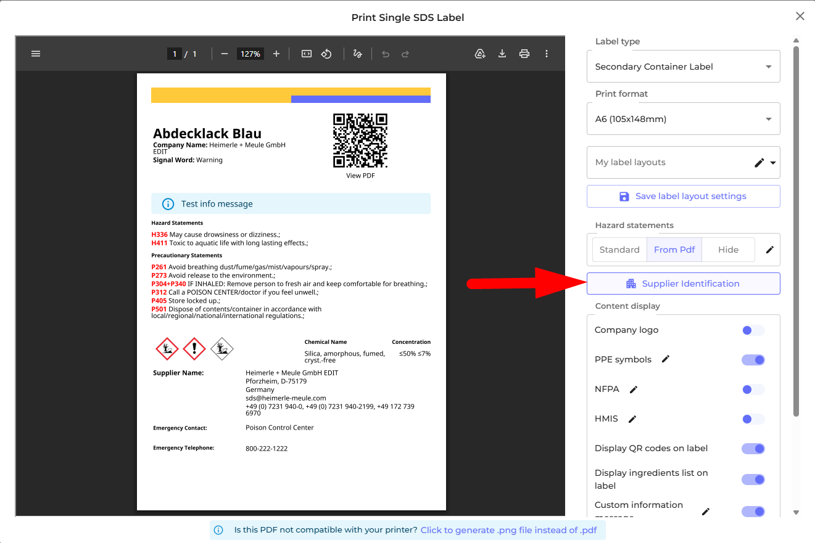Click link to generate .png file

tap(508, 530)
